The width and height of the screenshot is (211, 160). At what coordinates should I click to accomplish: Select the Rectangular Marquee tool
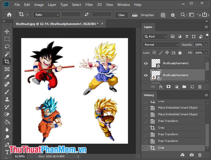tap(7, 39)
